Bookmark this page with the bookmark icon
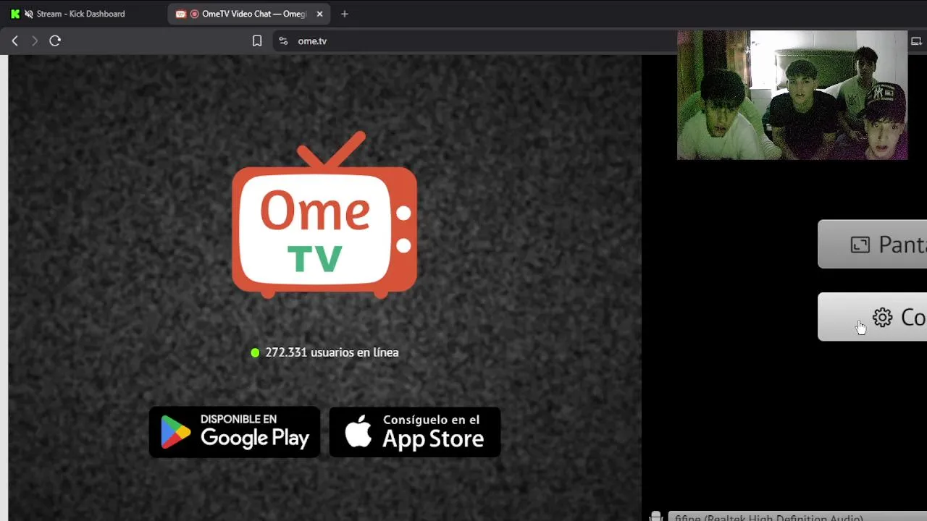The width and height of the screenshot is (927, 521). (x=257, y=41)
